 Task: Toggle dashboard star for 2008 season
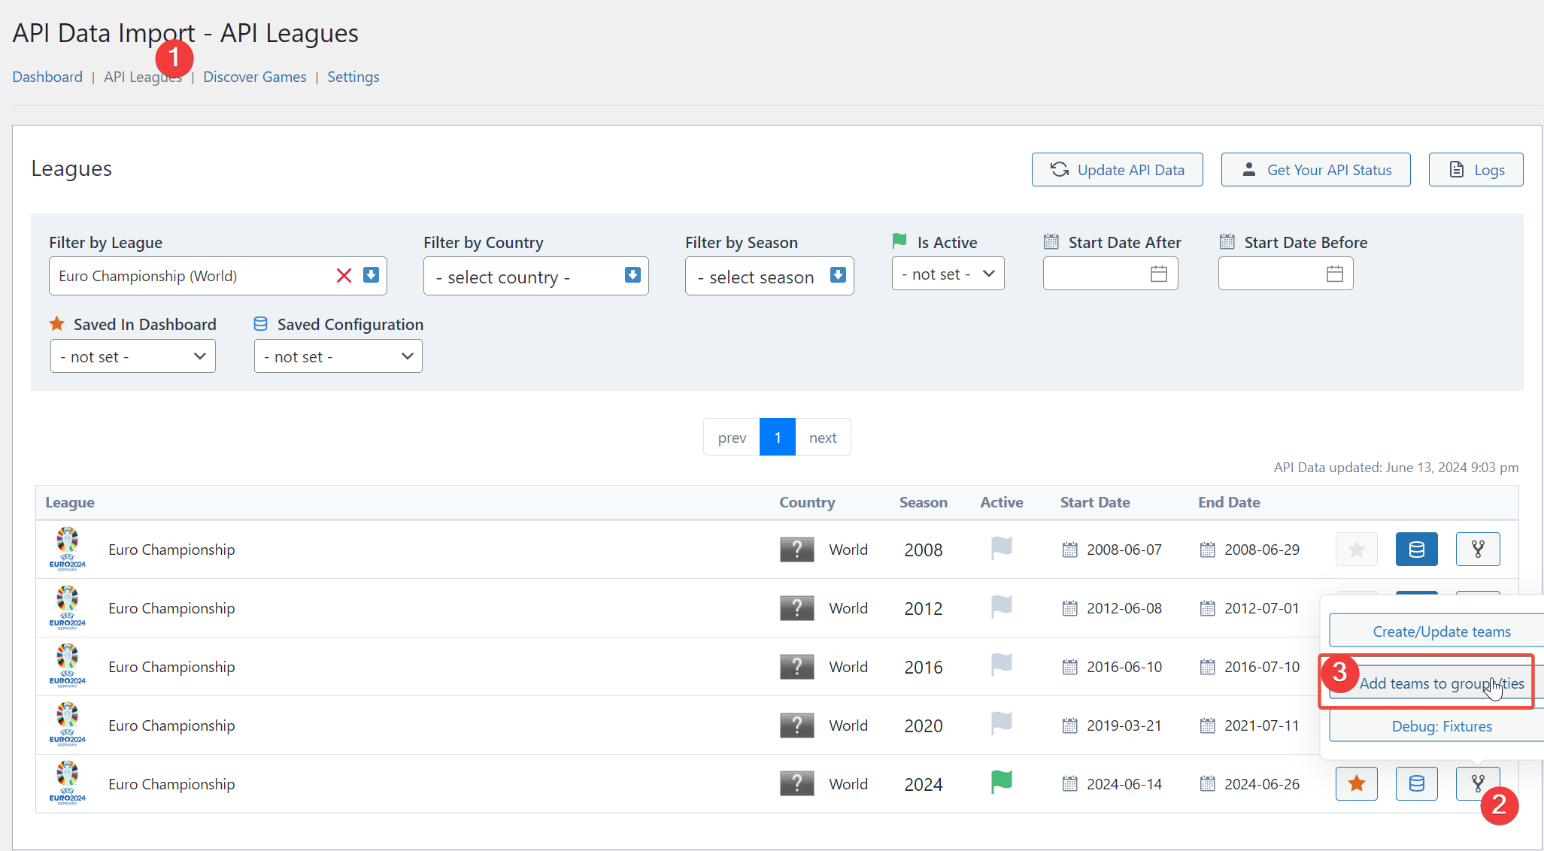(x=1356, y=550)
